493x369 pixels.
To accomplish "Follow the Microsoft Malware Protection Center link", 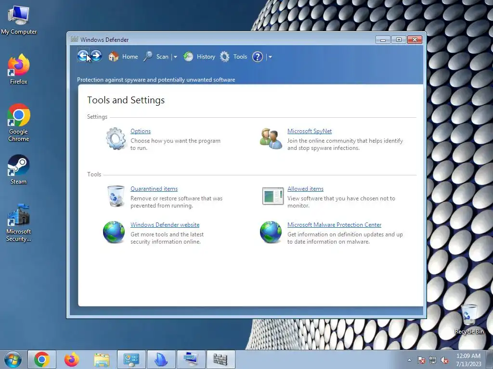I will click(334, 225).
